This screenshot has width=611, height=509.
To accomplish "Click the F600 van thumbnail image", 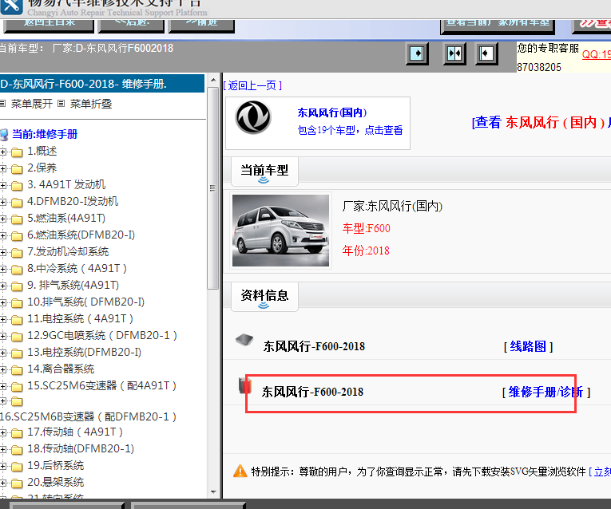I will (x=280, y=231).
